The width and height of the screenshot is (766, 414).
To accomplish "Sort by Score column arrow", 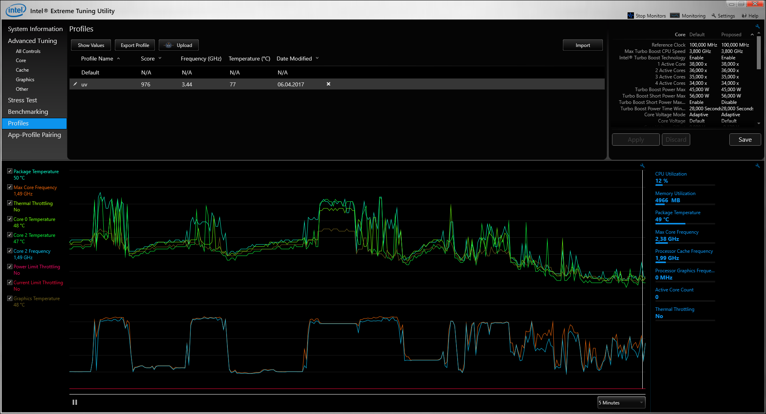I will pos(160,58).
